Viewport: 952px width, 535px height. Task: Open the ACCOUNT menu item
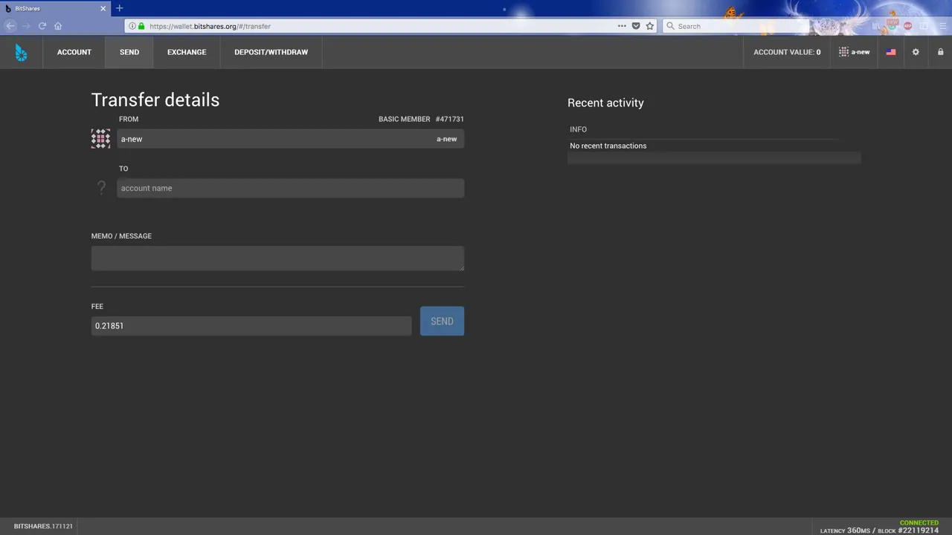pyautogui.click(x=74, y=52)
